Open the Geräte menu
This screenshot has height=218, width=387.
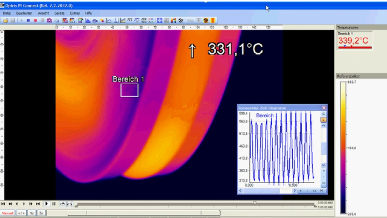tap(60, 13)
